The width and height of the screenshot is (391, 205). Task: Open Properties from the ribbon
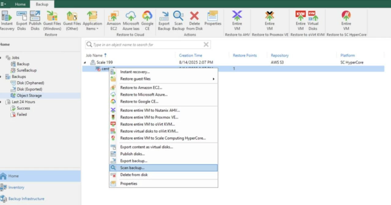click(213, 18)
